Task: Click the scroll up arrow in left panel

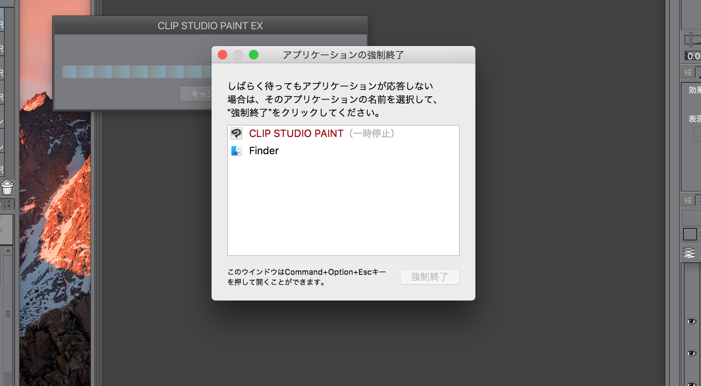Action: click(8, 251)
